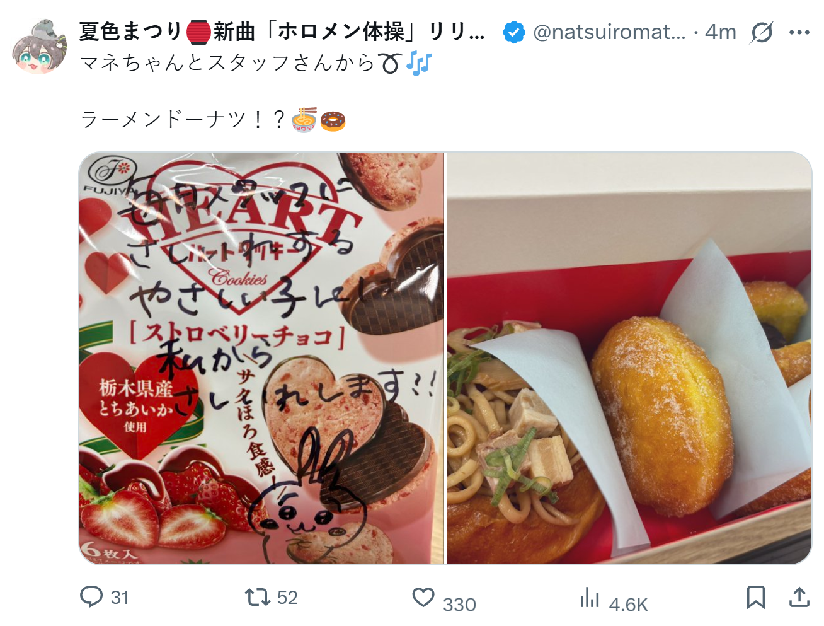Toggle the bookmark icon

[x=756, y=597]
